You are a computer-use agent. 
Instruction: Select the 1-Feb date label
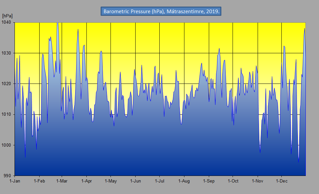39,181
